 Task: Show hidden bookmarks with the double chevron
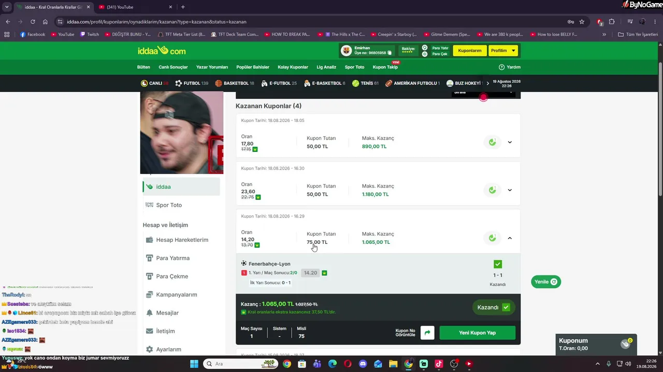[x=604, y=35]
